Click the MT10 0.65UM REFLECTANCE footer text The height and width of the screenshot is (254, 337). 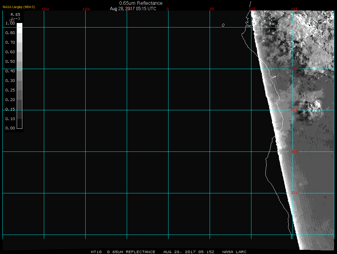point(123,252)
